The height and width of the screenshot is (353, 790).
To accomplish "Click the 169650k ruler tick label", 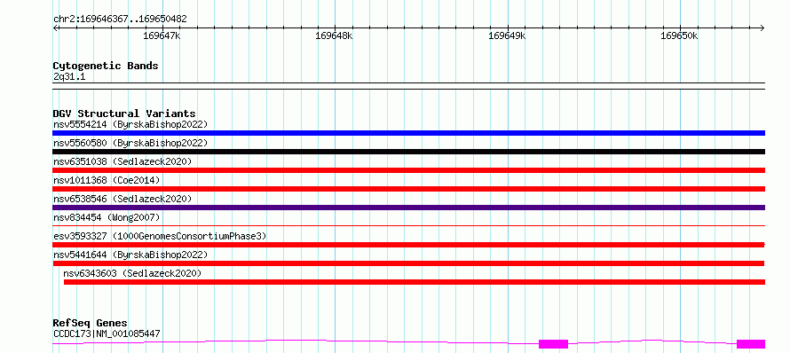I will point(680,35).
